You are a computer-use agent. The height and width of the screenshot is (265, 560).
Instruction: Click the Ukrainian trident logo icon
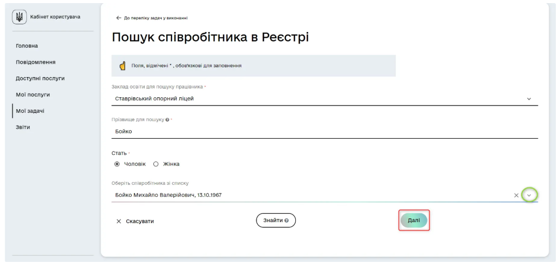coord(20,17)
